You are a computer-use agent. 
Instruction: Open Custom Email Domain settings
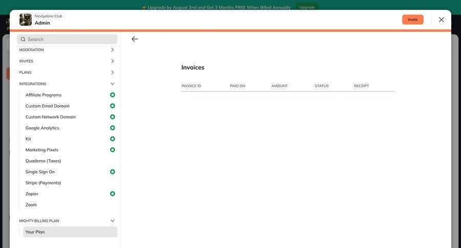[47, 106]
